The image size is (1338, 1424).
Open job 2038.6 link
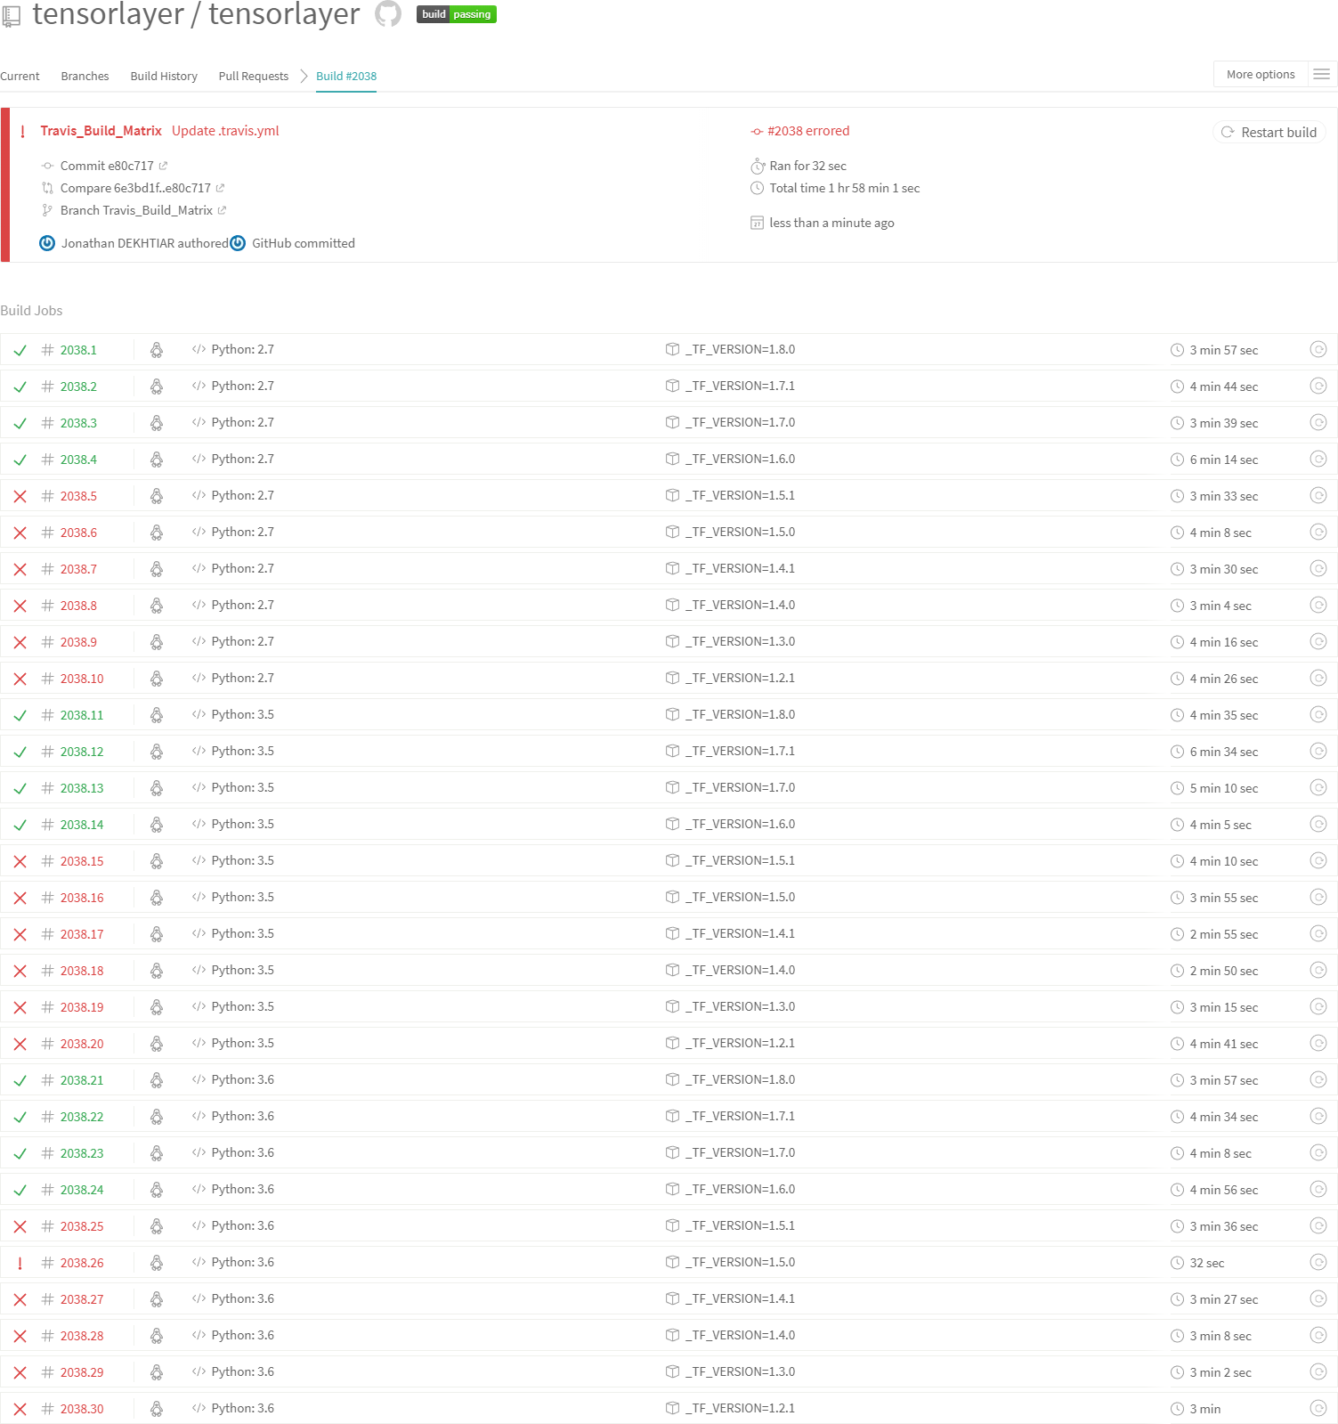point(78,533)
